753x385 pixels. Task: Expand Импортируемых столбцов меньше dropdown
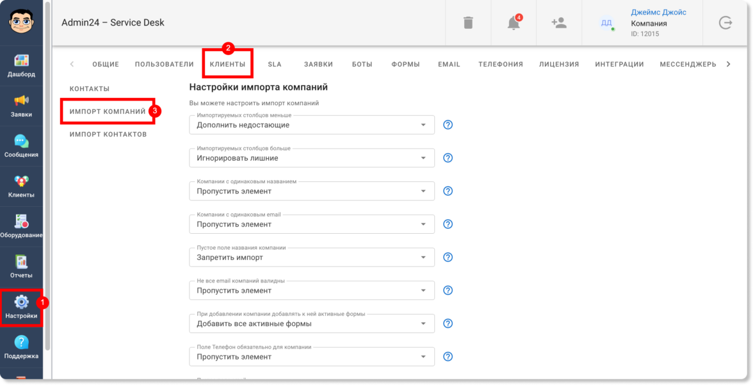click(312, 125)
